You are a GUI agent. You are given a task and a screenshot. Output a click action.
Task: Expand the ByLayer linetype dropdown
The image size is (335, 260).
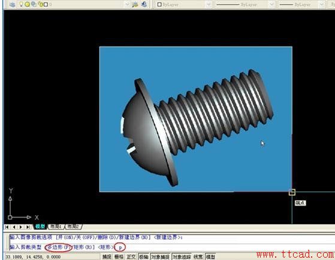[271, 4]
